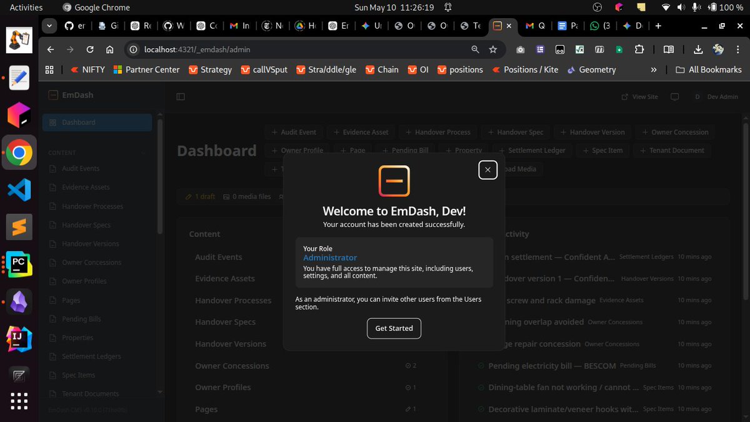Open the Geometry bookmark
750x422 pixels.
click(x=591, y=70)
